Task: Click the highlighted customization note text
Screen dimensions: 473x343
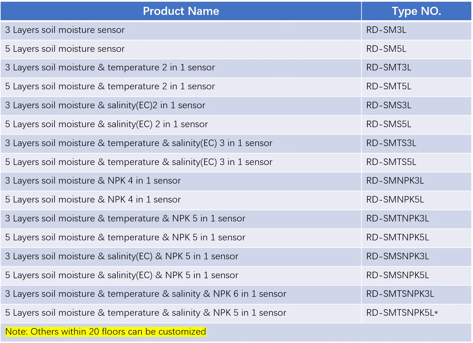Action: tap(105, 332)
